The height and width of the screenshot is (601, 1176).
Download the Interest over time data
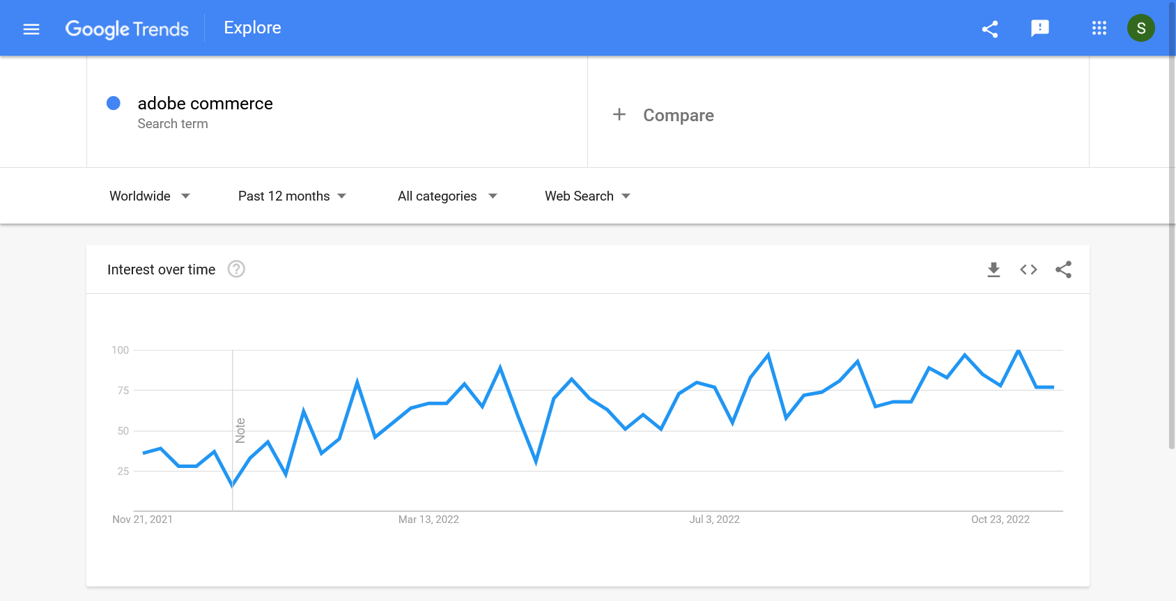click(x=993, y=270)
